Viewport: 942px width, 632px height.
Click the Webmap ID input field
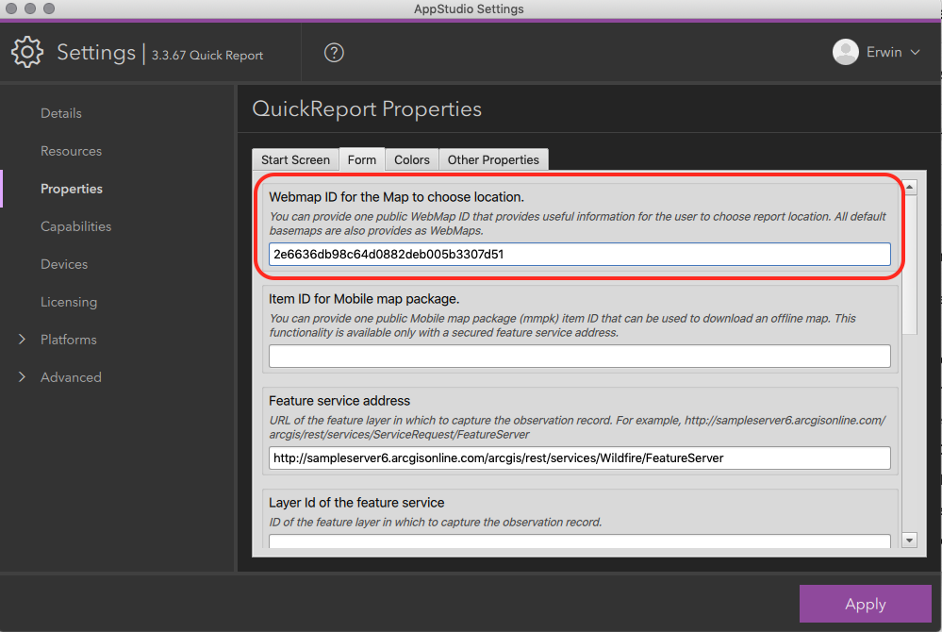click(579, 254)
